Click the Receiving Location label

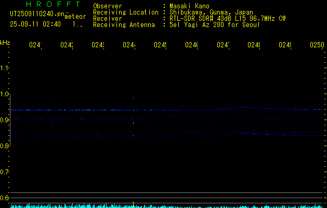126,12
